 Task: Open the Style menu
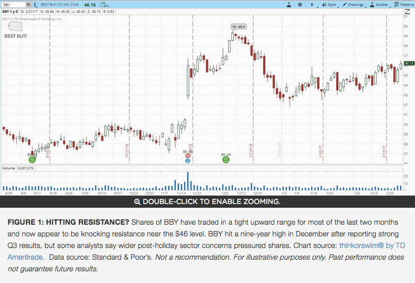click(329, 5)
